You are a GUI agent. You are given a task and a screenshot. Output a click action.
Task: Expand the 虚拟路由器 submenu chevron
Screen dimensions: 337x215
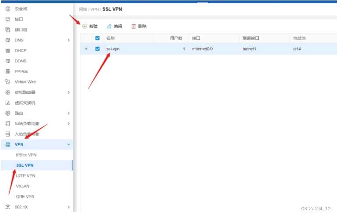(69, 92)
